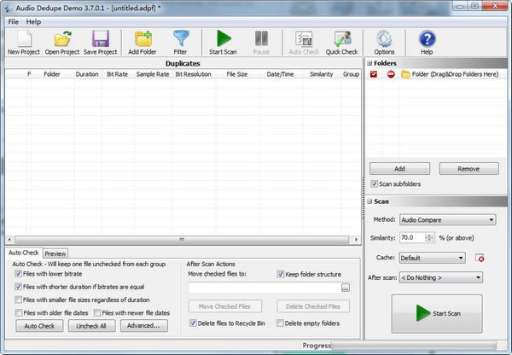This screenshot has height=355, width=512.
Task: Expand the Cache dropdown set to Default
Action: pos(432,257)
